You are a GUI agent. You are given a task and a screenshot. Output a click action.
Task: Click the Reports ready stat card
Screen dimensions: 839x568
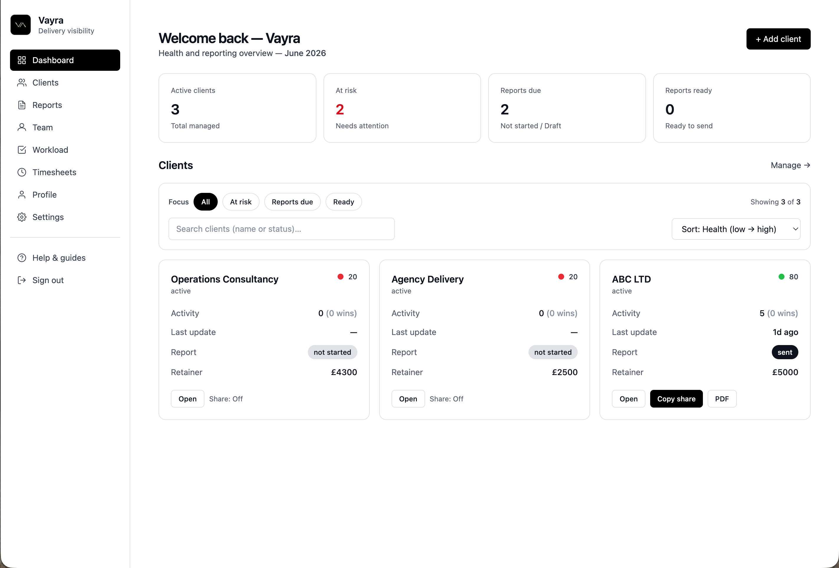pos(732,108)
